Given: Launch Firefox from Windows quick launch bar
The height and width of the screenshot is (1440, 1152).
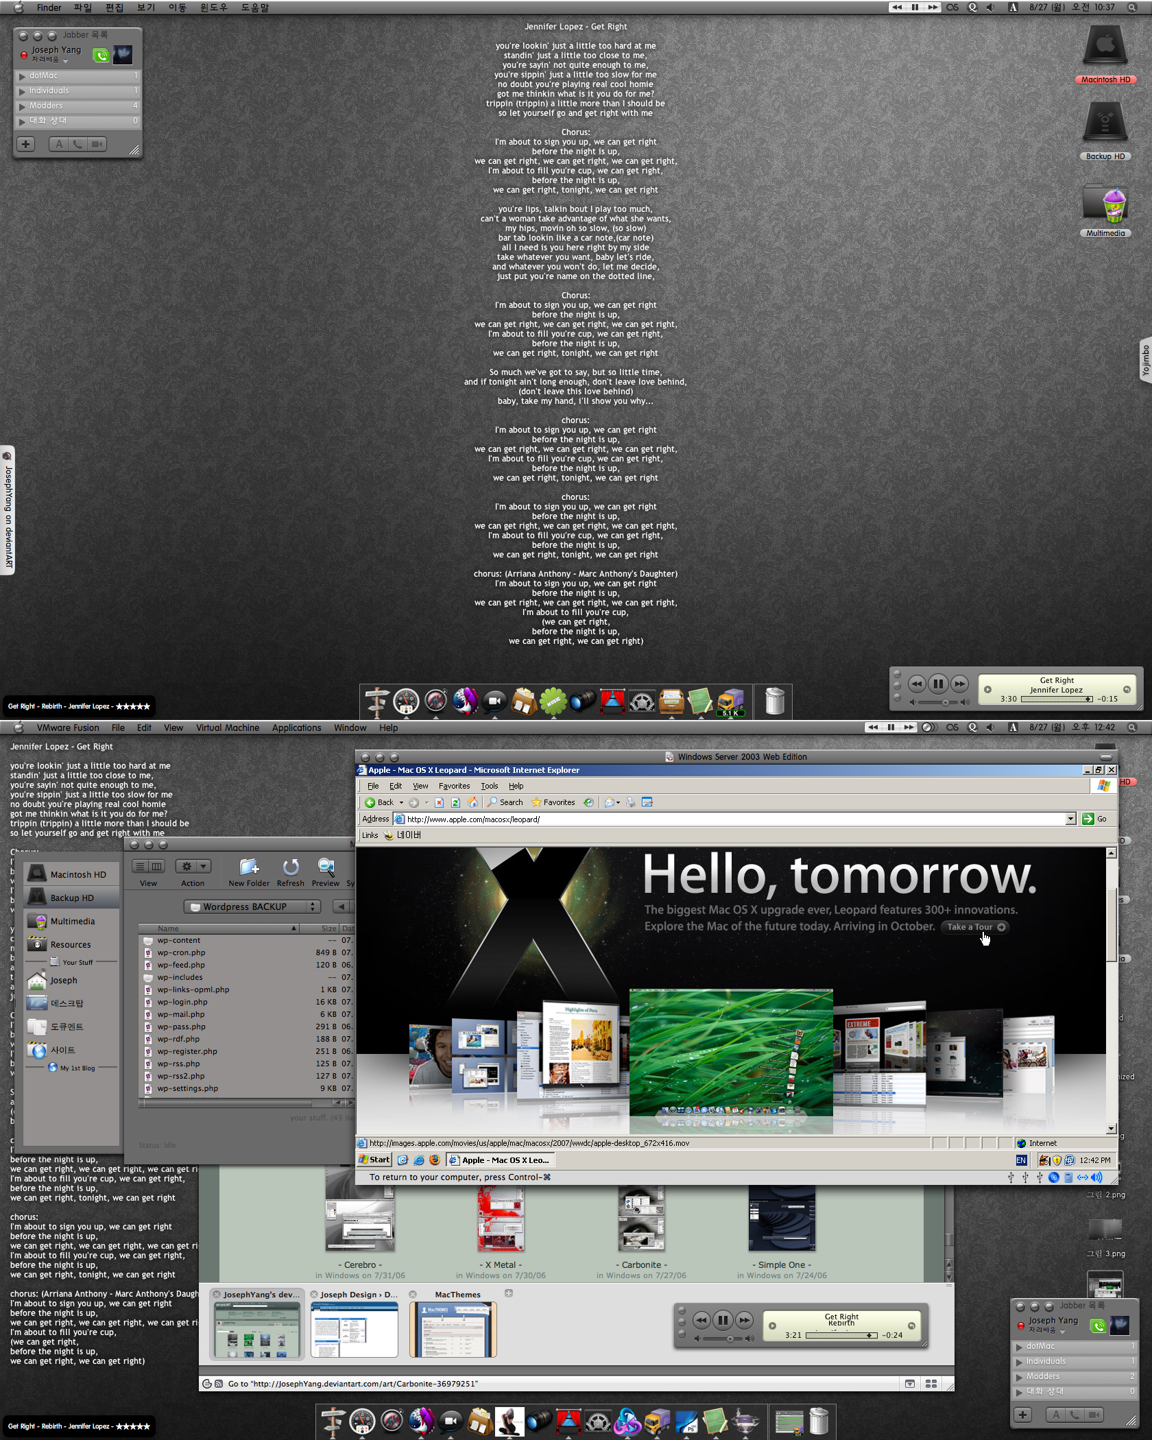Looking at the screenshot, I should pyautogui.click(x=434, y=1160).
